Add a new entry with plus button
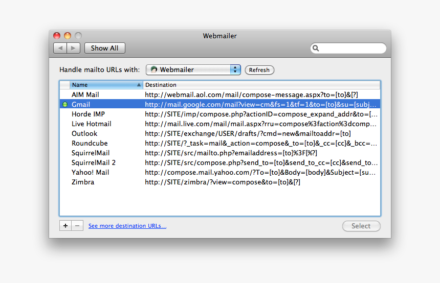This screenshot has height=283, width=440. click(65, 226)
